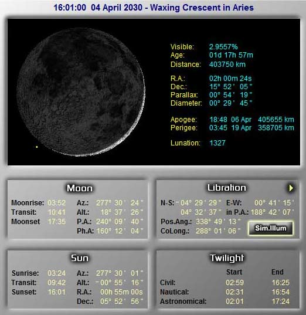Image resolution: width=306 pixels, height=315 pixels.
Task: Select the Moonrise time 03:52
Action: (56, 203)
